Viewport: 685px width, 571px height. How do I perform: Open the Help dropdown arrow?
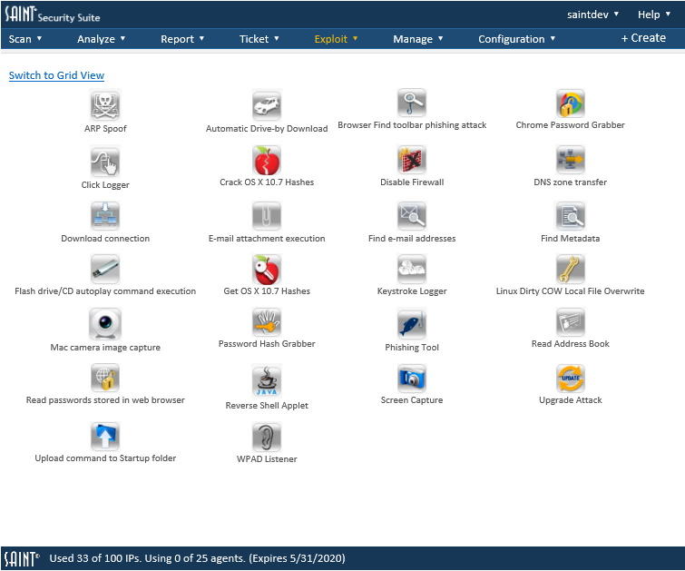tap(668, 14)
